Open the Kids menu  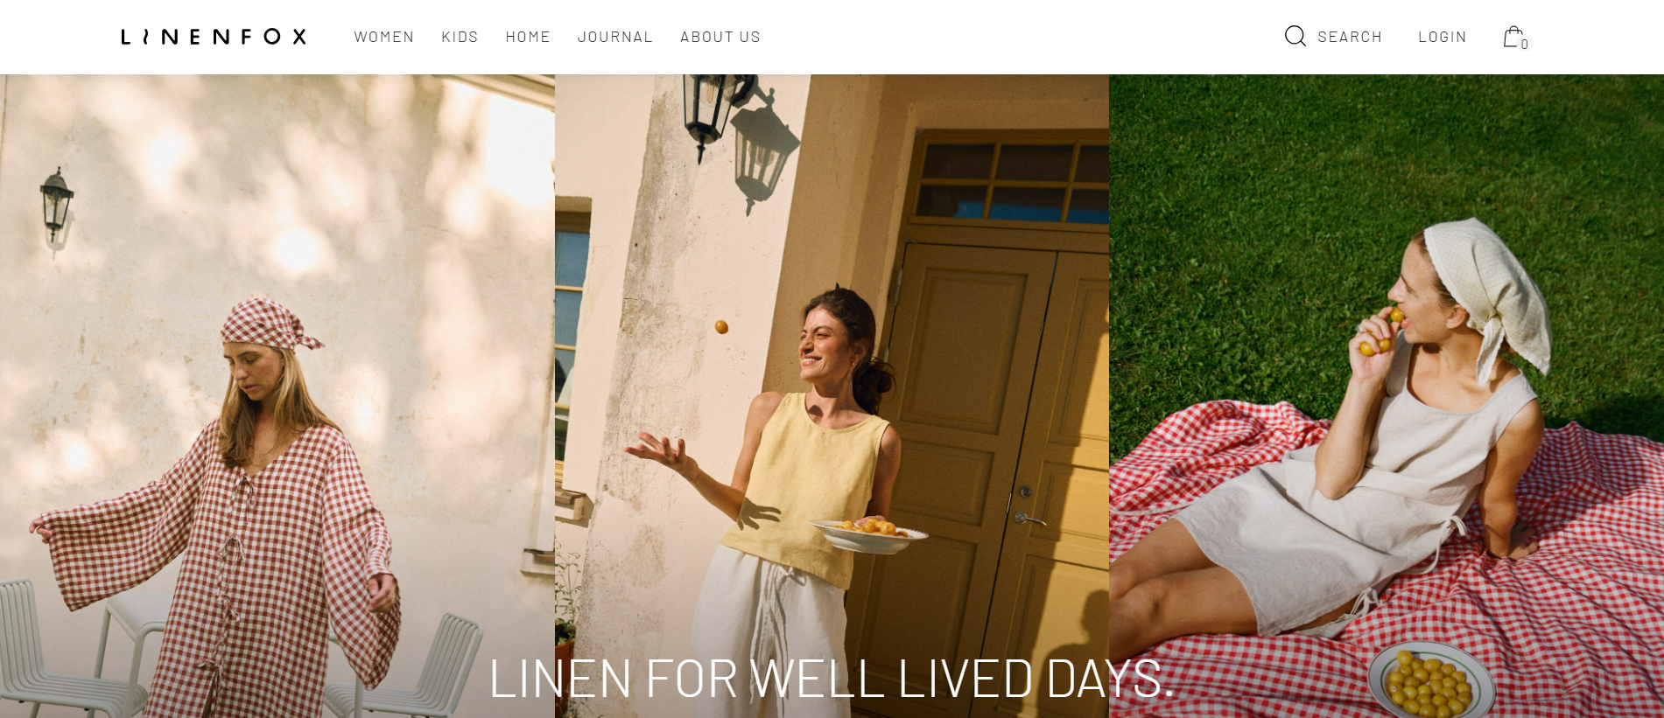(x=460, y=37)
